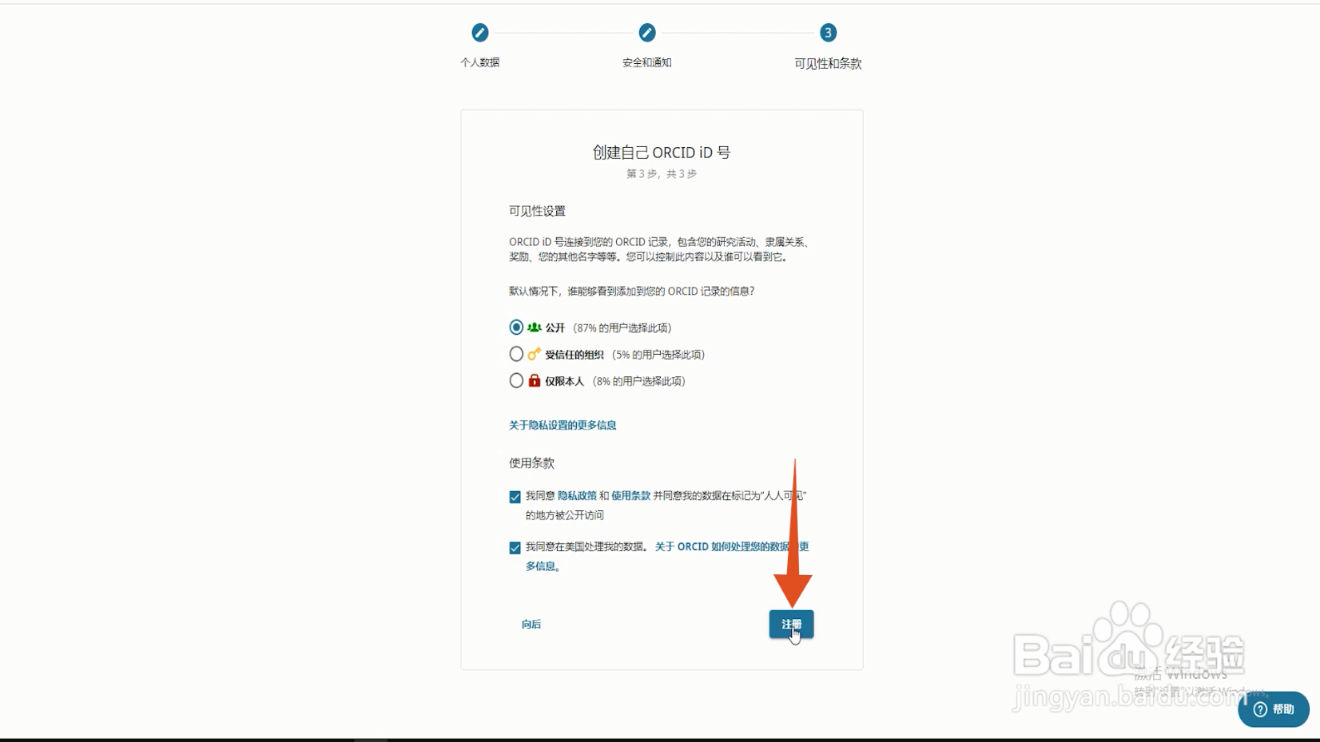Screen dimensions: 1320x742
Task: Click the gold key icon beside 受信任的组织
Action: (x=533, y=354)
